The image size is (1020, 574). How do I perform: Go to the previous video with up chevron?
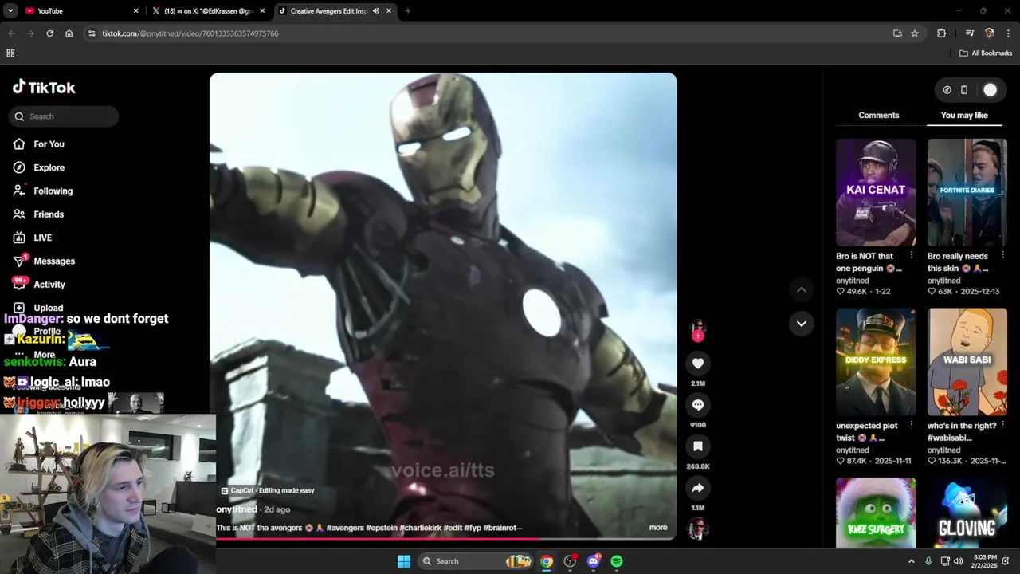point(802,289)
